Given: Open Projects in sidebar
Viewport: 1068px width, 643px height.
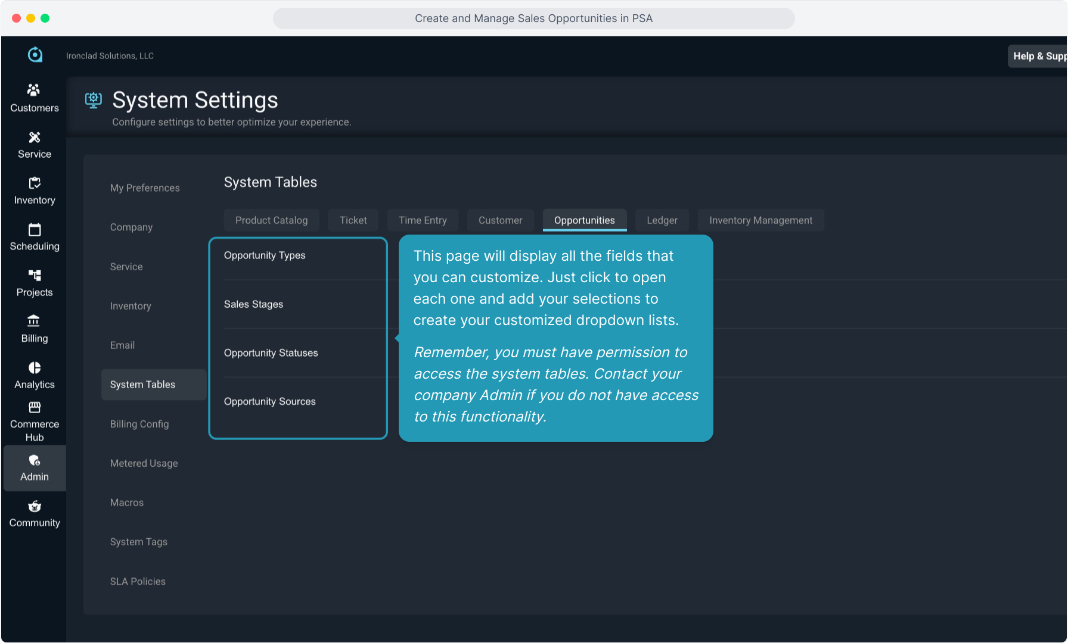Looking at the screenshot, I should [34, 283].
